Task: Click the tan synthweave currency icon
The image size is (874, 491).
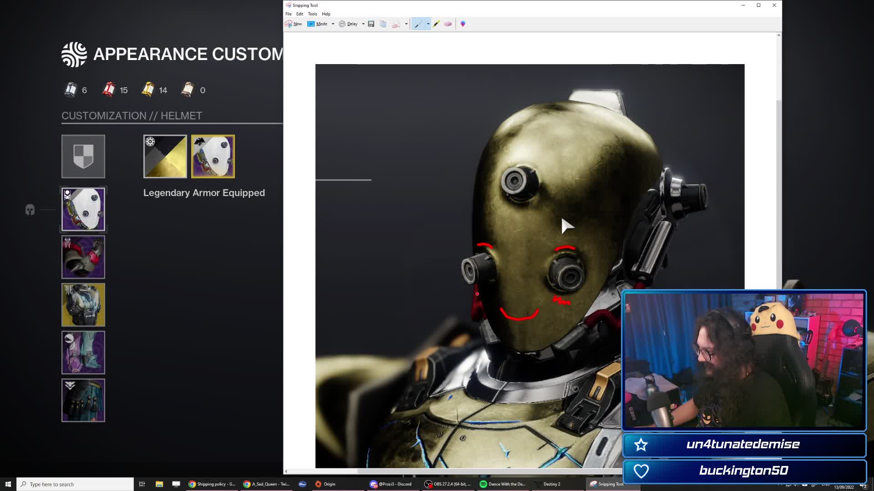Action: click(x=188, y=90)
